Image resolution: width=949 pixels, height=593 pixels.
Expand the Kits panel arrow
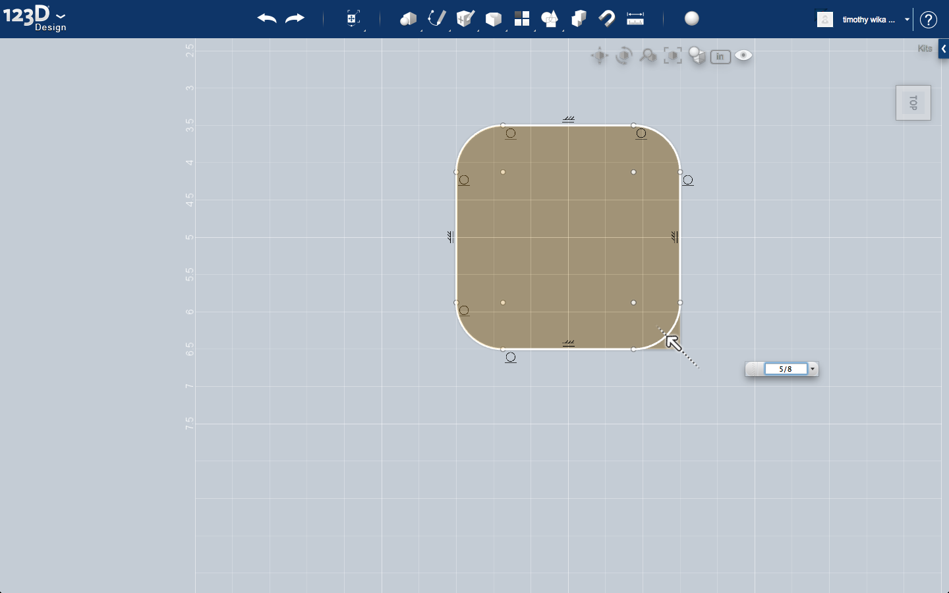[944, 49]
